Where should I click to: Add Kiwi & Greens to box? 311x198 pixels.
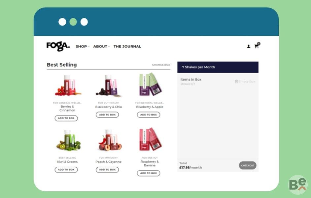pyautogui.click(x=66, y=170)
